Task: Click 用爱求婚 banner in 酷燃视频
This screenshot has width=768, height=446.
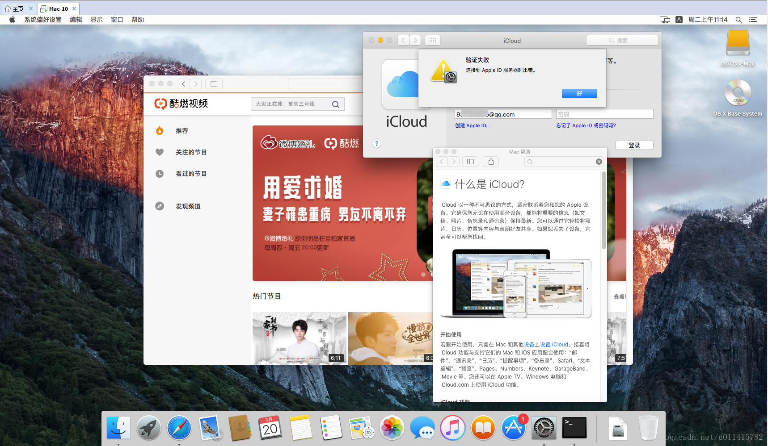Action: 342,203
